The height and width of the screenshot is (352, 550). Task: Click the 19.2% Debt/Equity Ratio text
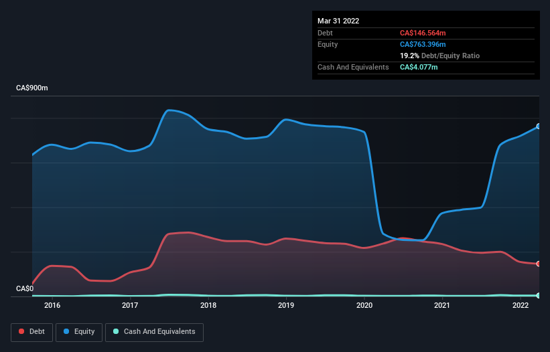(440, 56)
